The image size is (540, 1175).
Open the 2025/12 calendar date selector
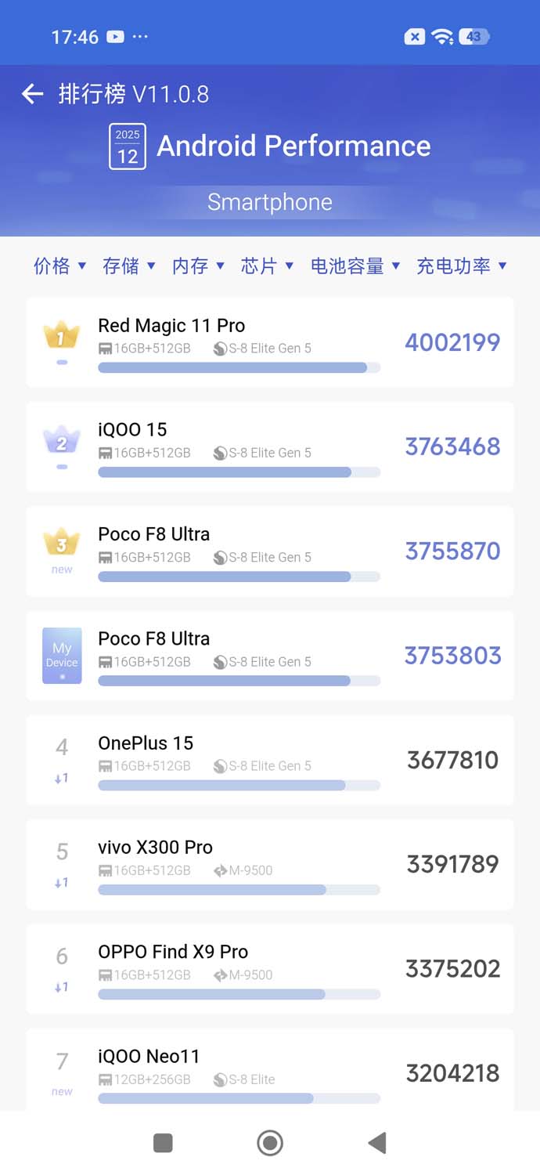[128, 145]
